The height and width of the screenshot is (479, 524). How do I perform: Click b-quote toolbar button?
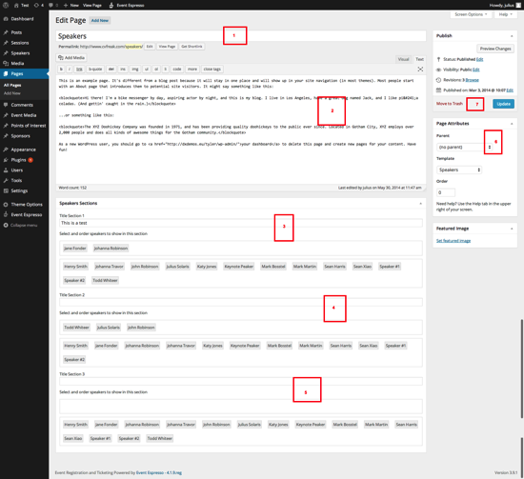[95, 70]
